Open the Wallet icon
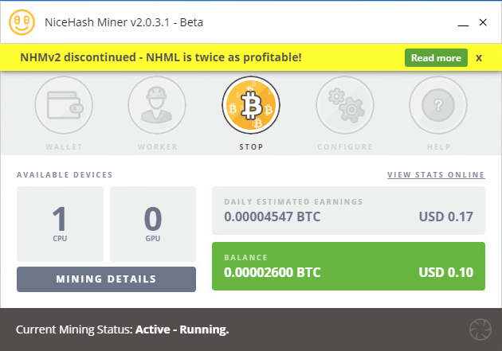Image resolution: width=502 pixels, height=351 pixels. click(x=64, y=105)
